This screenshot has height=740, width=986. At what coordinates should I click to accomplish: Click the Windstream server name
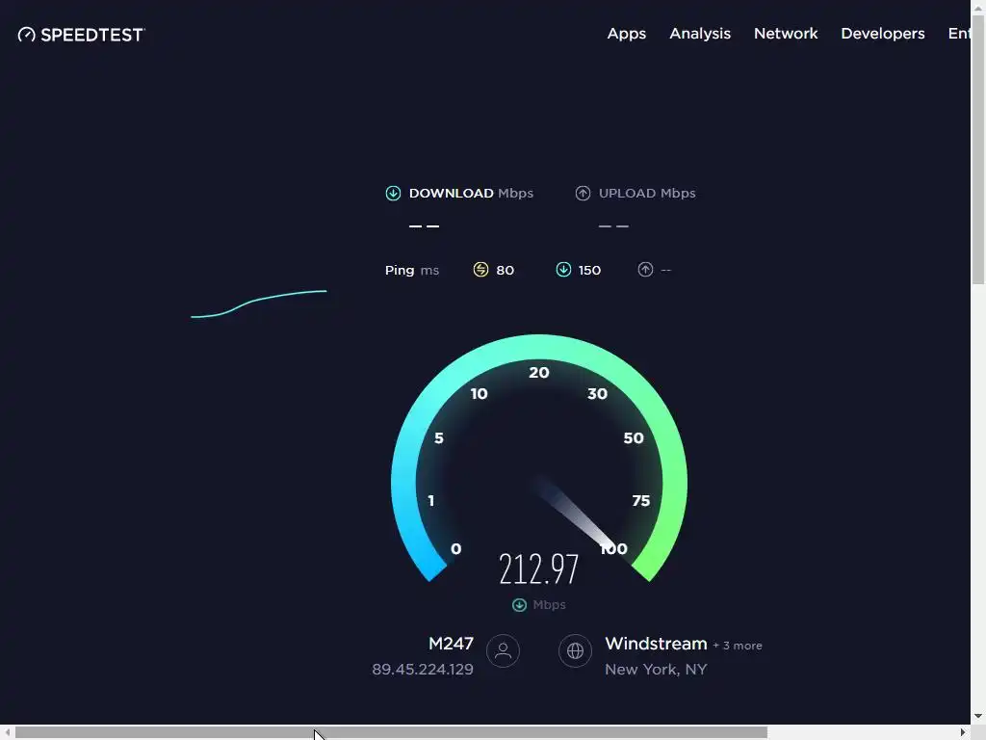[656, 644]
